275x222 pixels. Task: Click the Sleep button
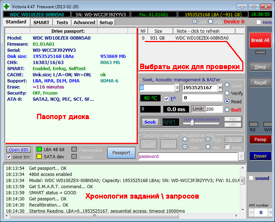pyautogui.click(x=260, y=67)
